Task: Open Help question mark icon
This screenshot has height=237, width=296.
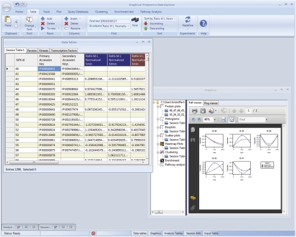Action: click(203, 24)
